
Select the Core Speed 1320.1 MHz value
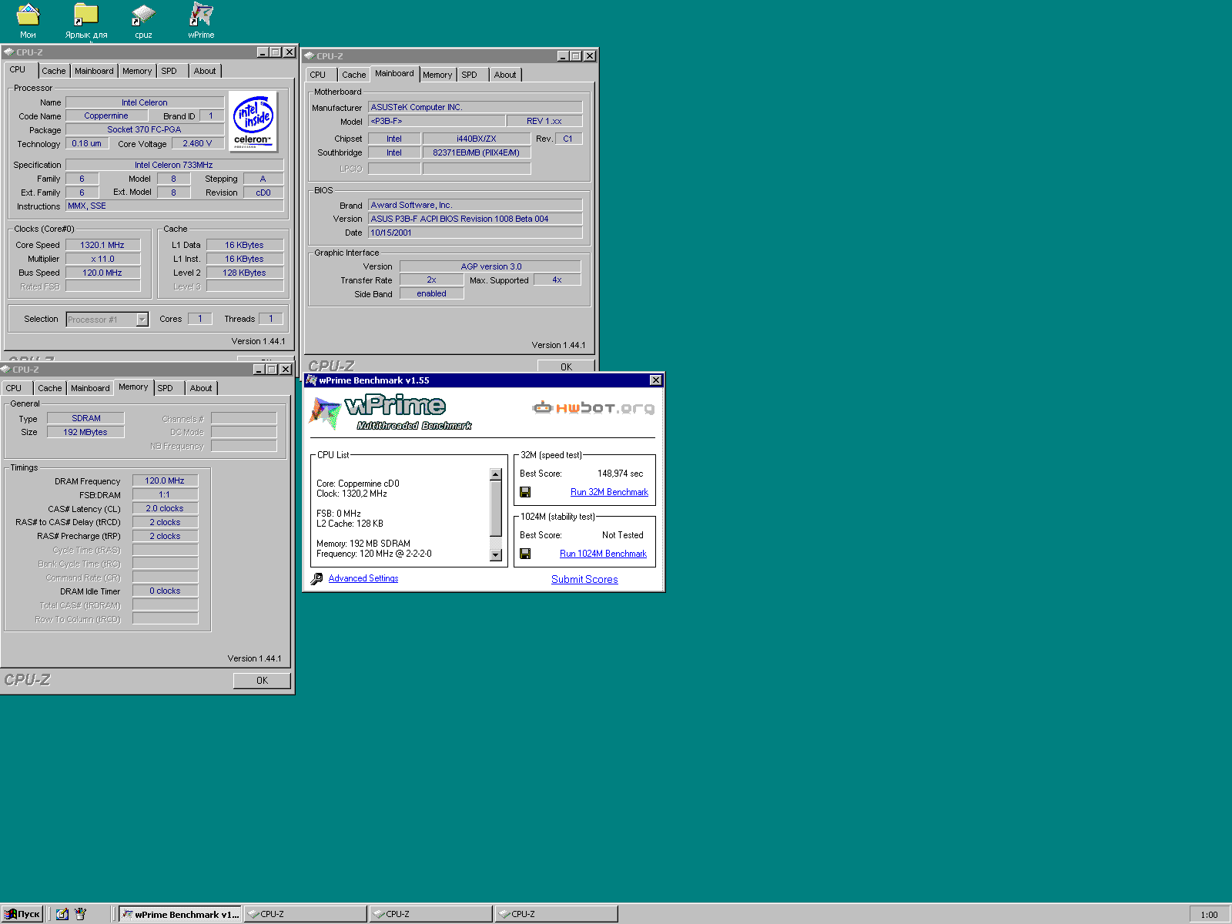pos(102,245)
